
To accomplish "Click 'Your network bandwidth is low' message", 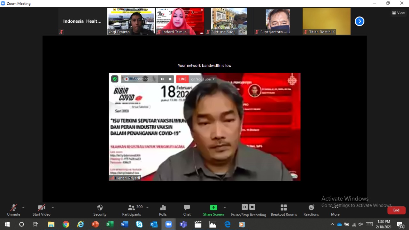I will [x=204, y=66].
